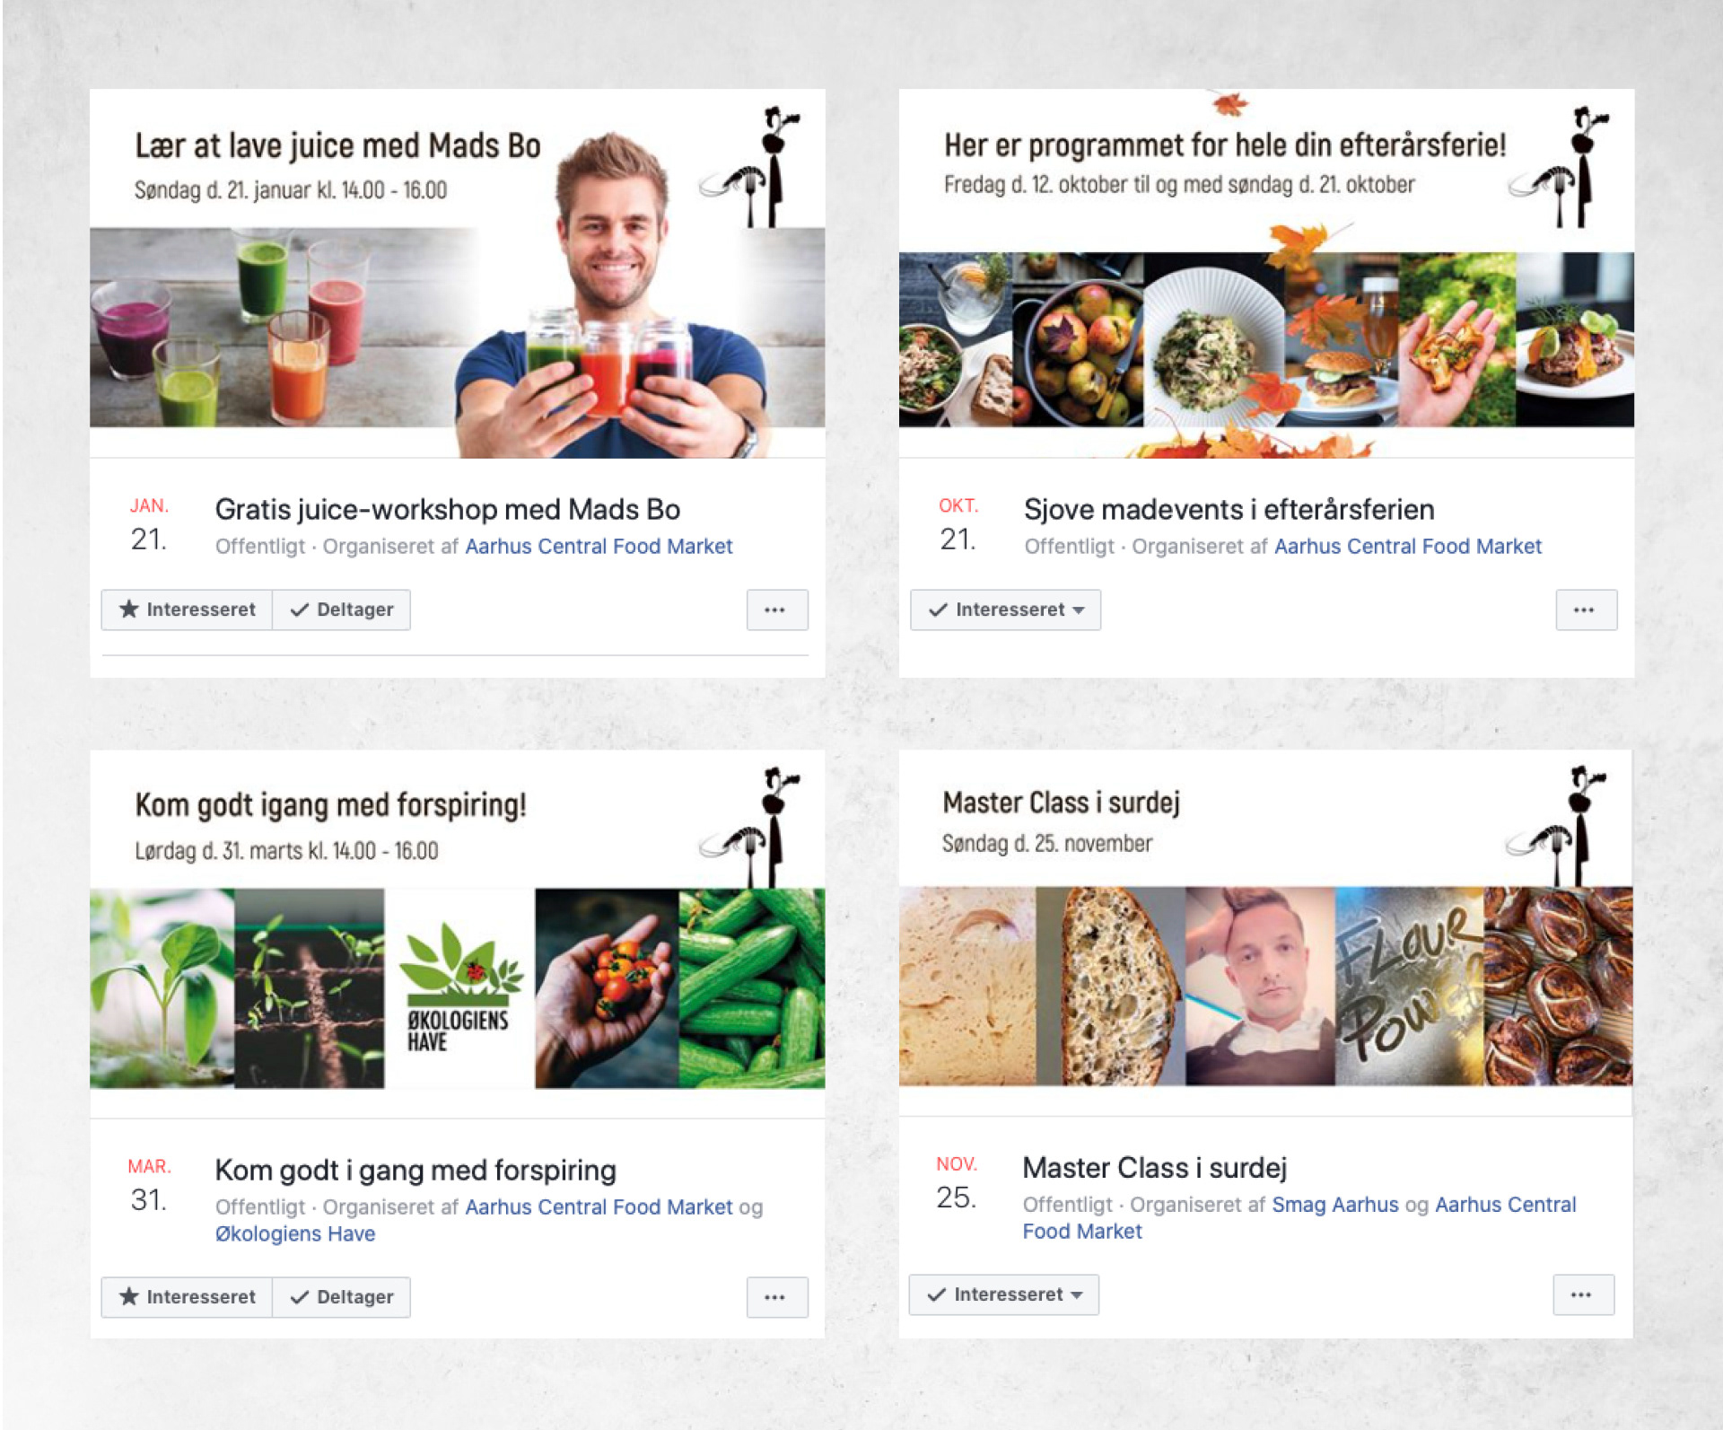This screenshot has width=1723, height=1430.
Task: Mark forspiring event as Interesseret
Action: click(x=187, y=1297)
